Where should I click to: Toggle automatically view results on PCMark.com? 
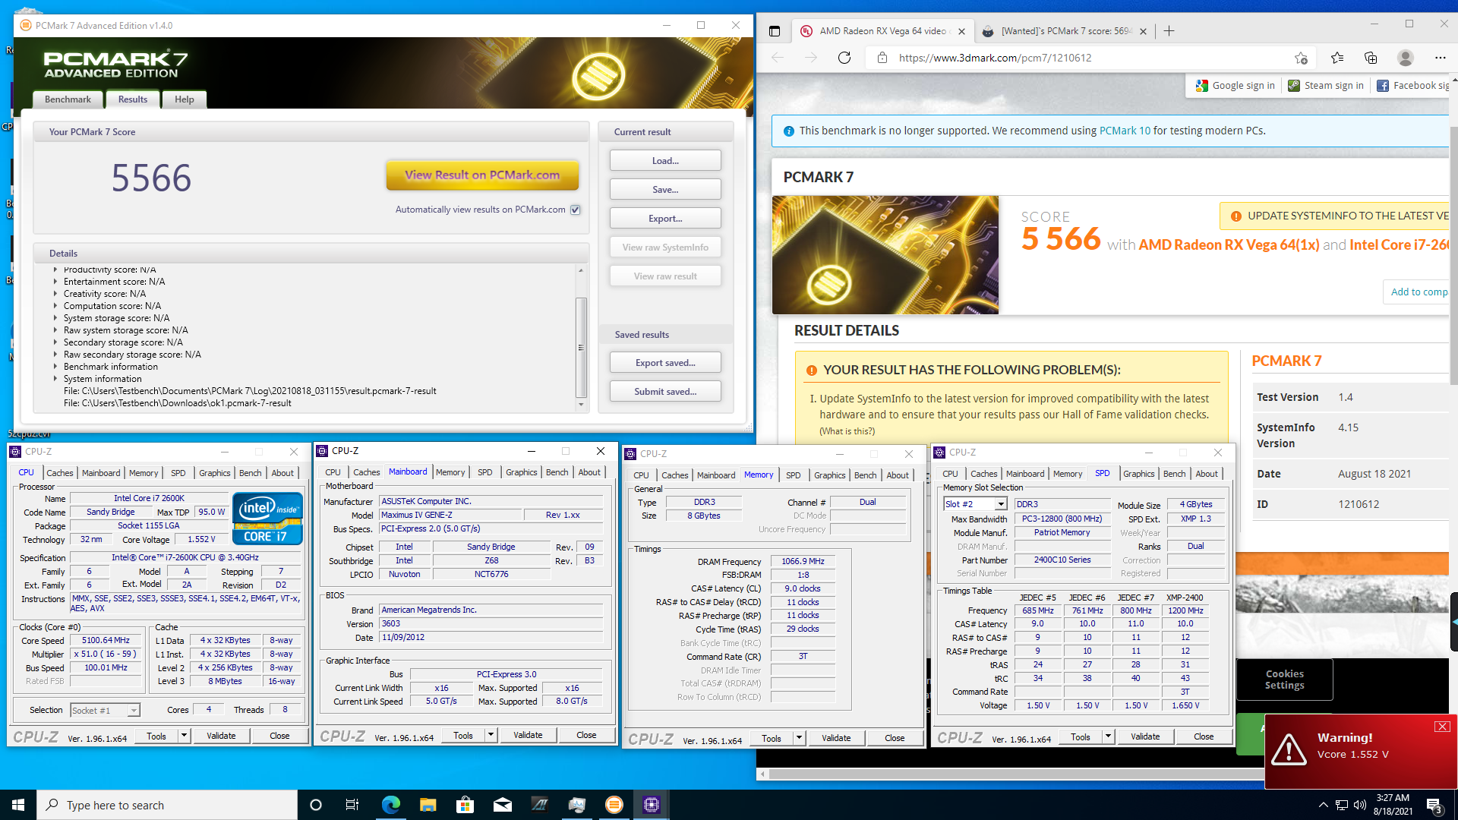576,210
